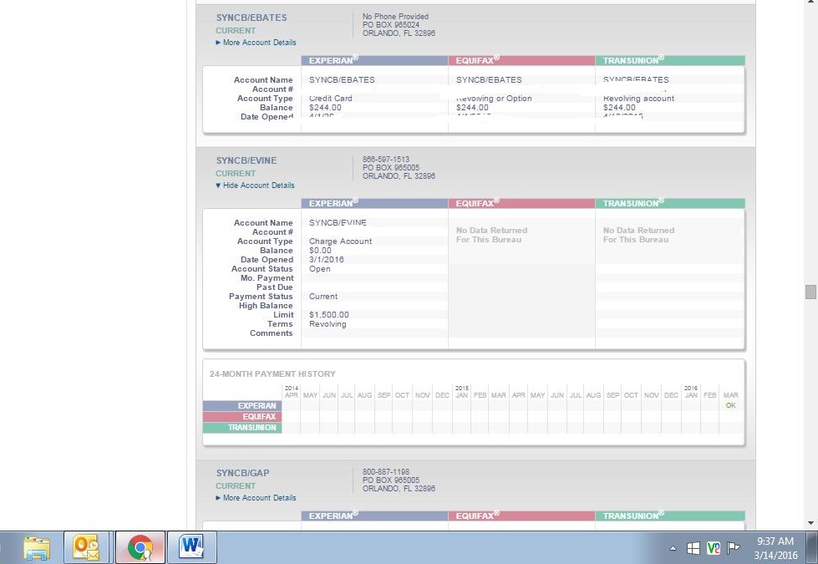Image resolution: width=818 pixels, height=564 pixels.
Task: Click Equifax header in SYNCB/EBATES table
Action: click(521, 60)
